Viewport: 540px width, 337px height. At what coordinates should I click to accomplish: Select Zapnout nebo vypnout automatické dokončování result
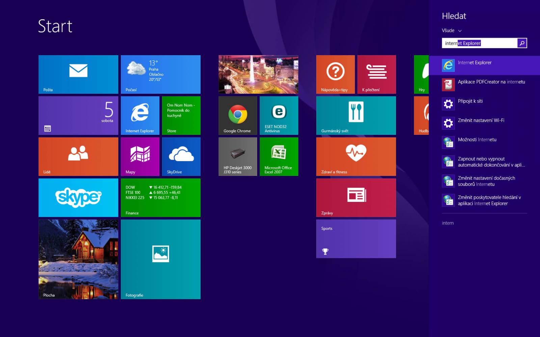pos(485,162)
